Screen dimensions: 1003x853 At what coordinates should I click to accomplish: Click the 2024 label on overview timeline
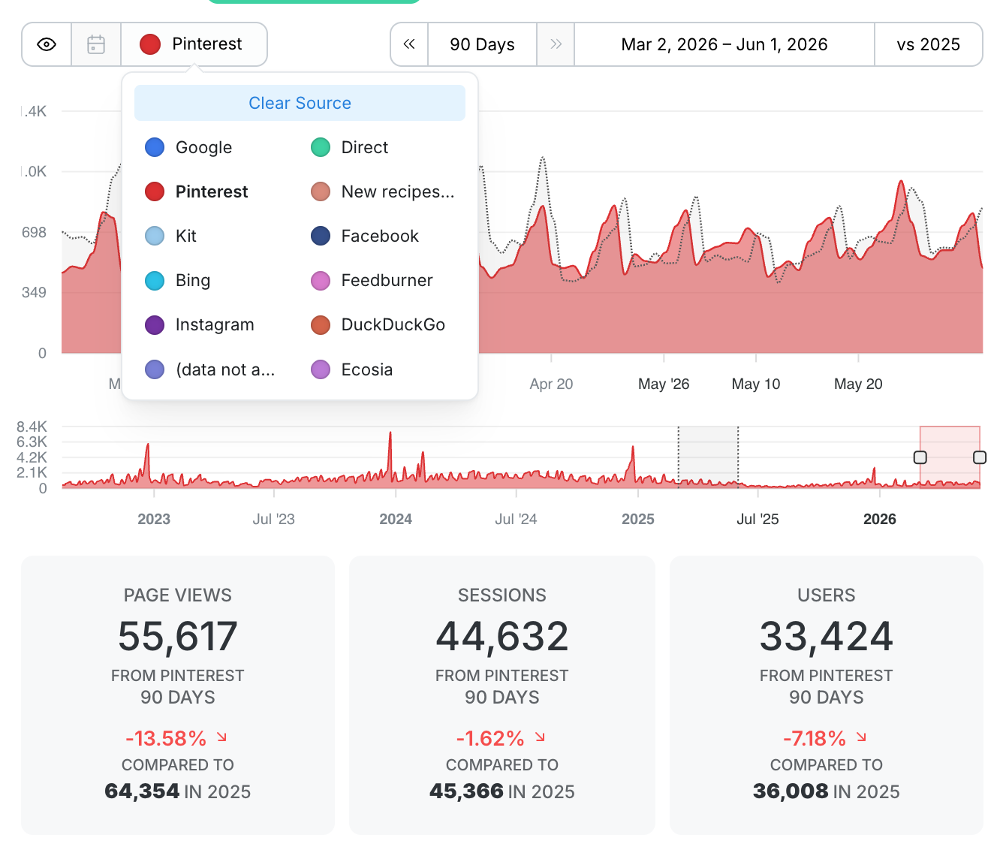pyautogui.click(x=396, y=519)
